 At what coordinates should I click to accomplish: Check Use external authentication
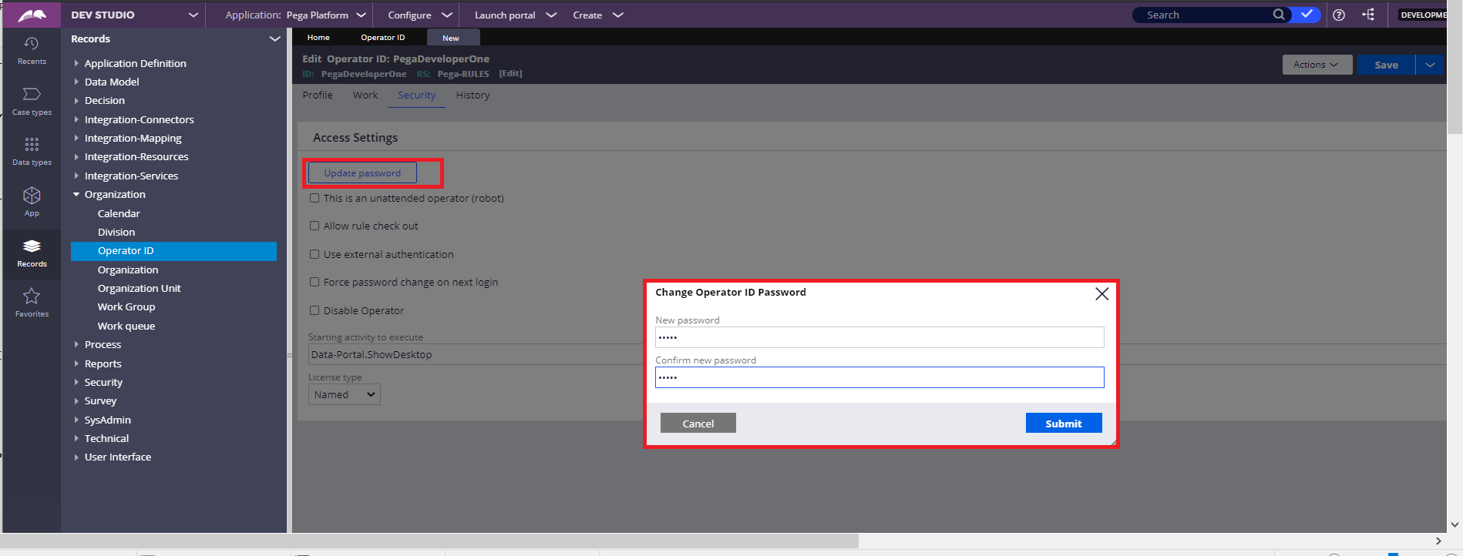(x=314, y=254)
